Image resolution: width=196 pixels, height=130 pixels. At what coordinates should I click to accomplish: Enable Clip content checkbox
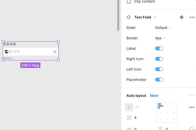click(x=129, y=2)
